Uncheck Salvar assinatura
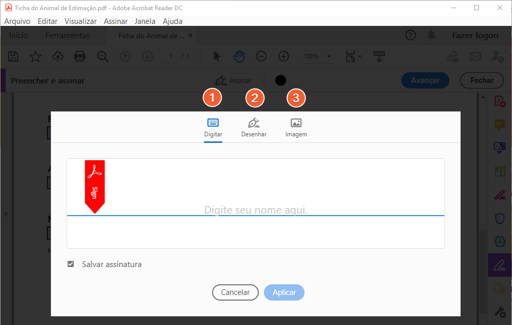The image size is (512, 325). click(x=70, y=264)
